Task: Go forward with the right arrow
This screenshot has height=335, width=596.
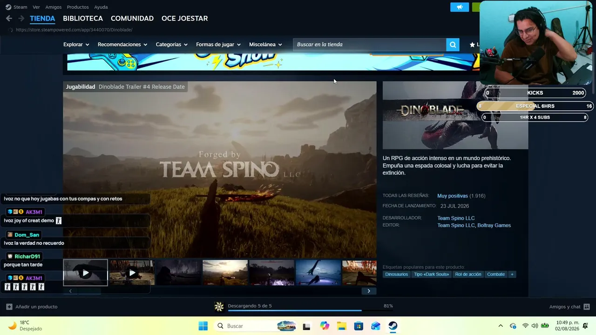Action: [21, 19]
